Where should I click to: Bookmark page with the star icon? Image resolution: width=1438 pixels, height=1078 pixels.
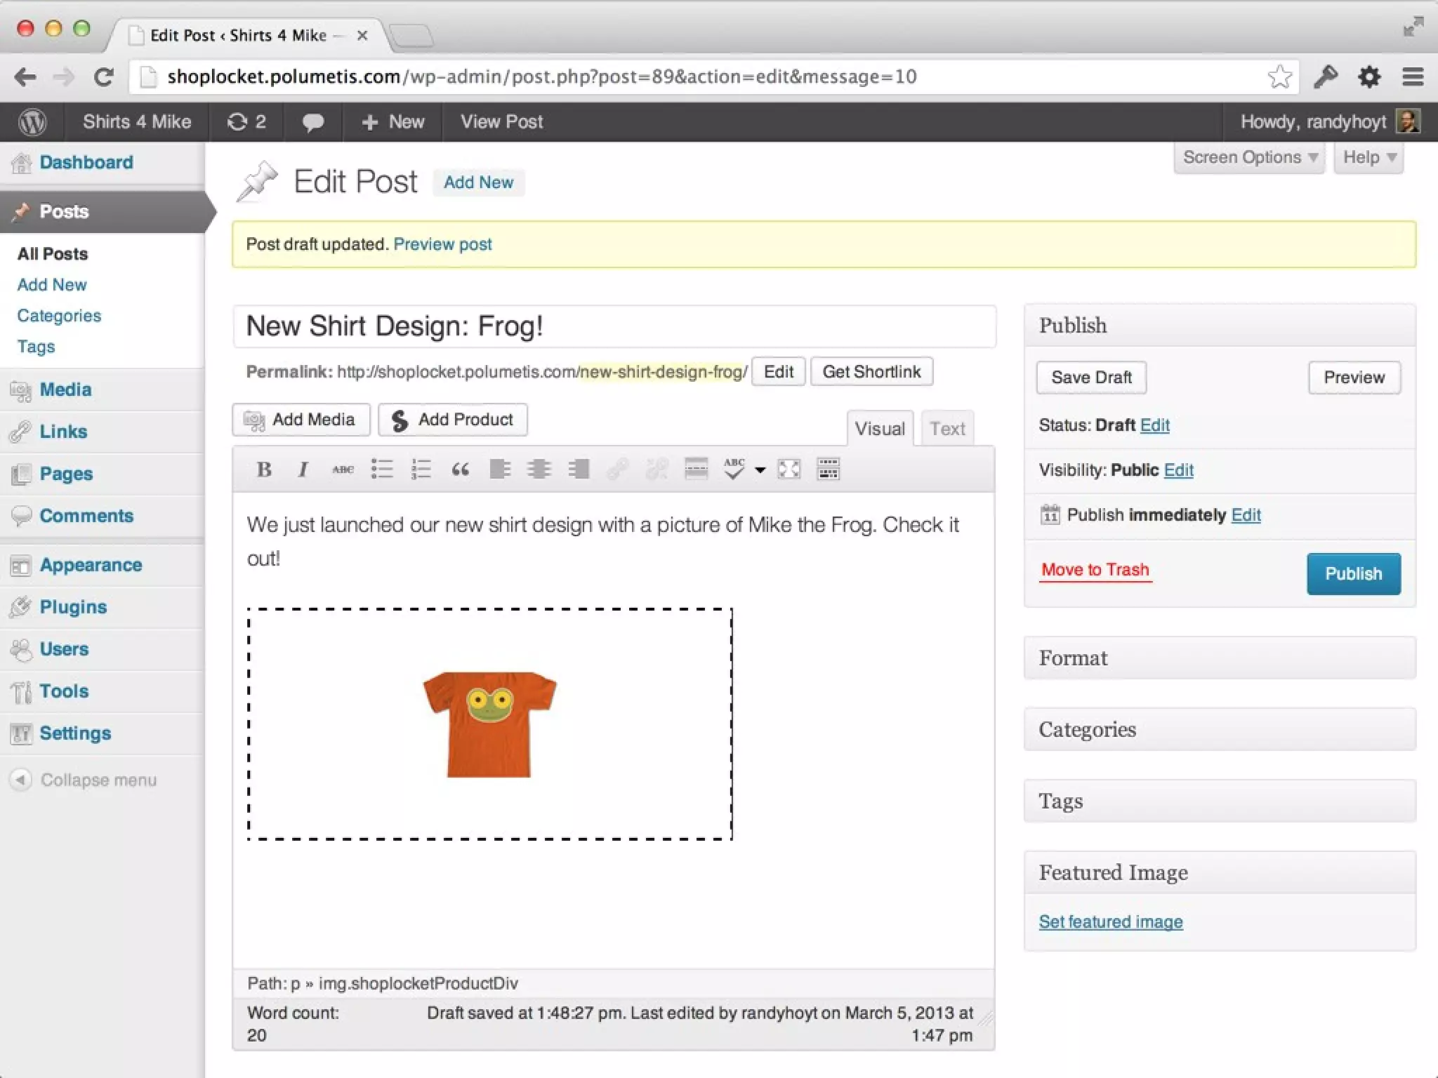[1279, 76]
